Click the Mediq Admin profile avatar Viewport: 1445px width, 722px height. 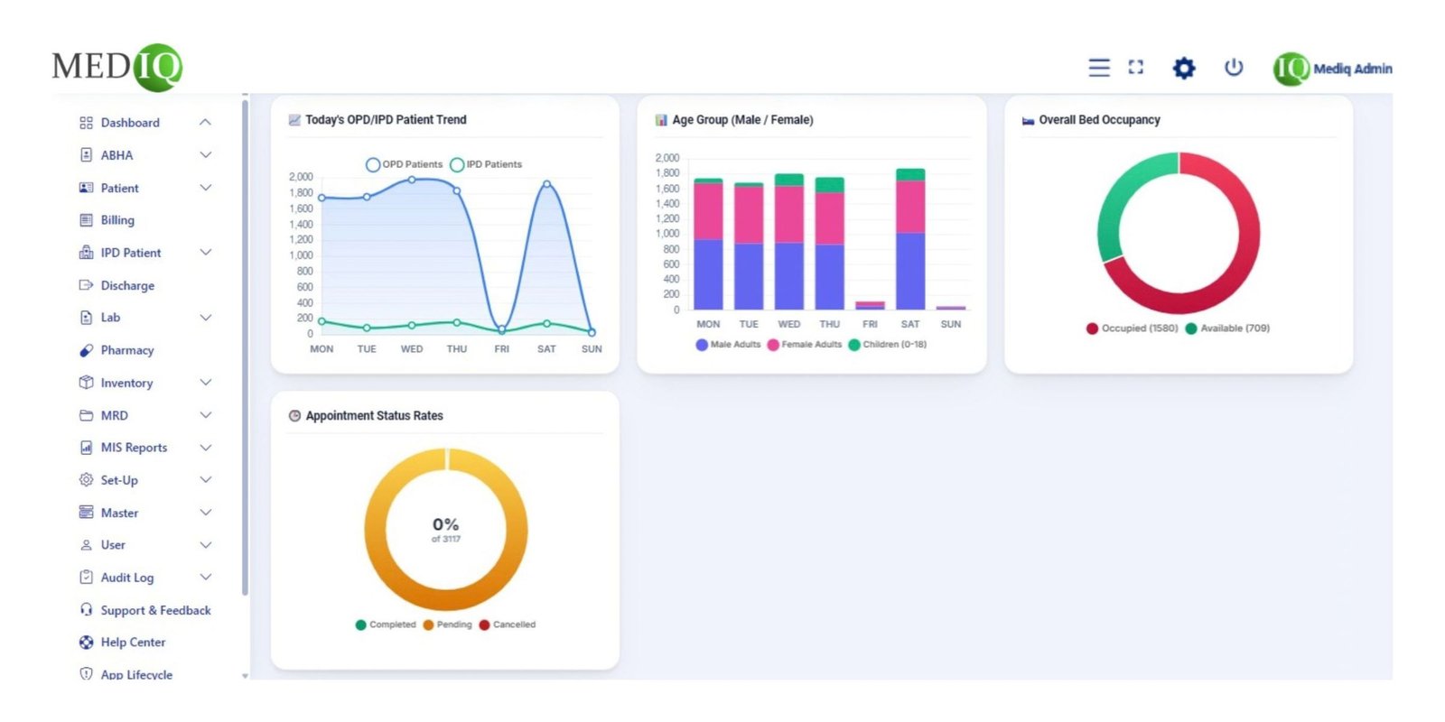click(x=1291, y=69)
